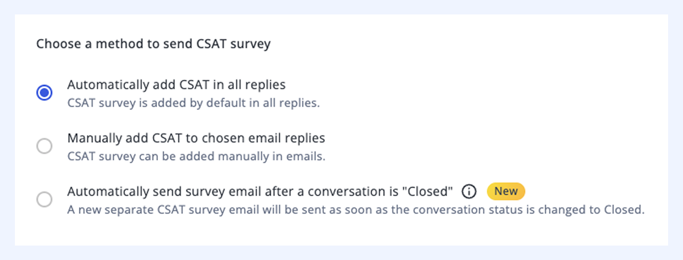Open the info icon beside the "Closed" option
This screenshot has height=260, width=683.
(x=469, y=192)
